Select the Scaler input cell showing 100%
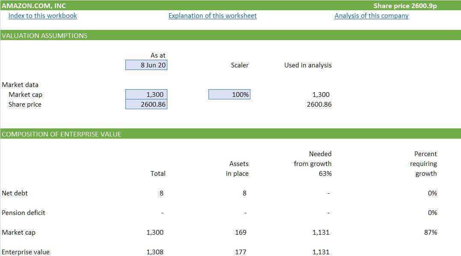Screen dimensions: 461x256 point(229,94)
